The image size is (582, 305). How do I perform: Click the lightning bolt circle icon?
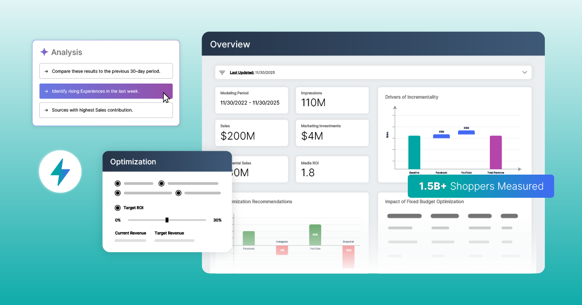click(x=60, y=172)
